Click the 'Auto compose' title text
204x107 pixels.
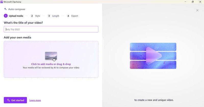(x=17, y=9)
